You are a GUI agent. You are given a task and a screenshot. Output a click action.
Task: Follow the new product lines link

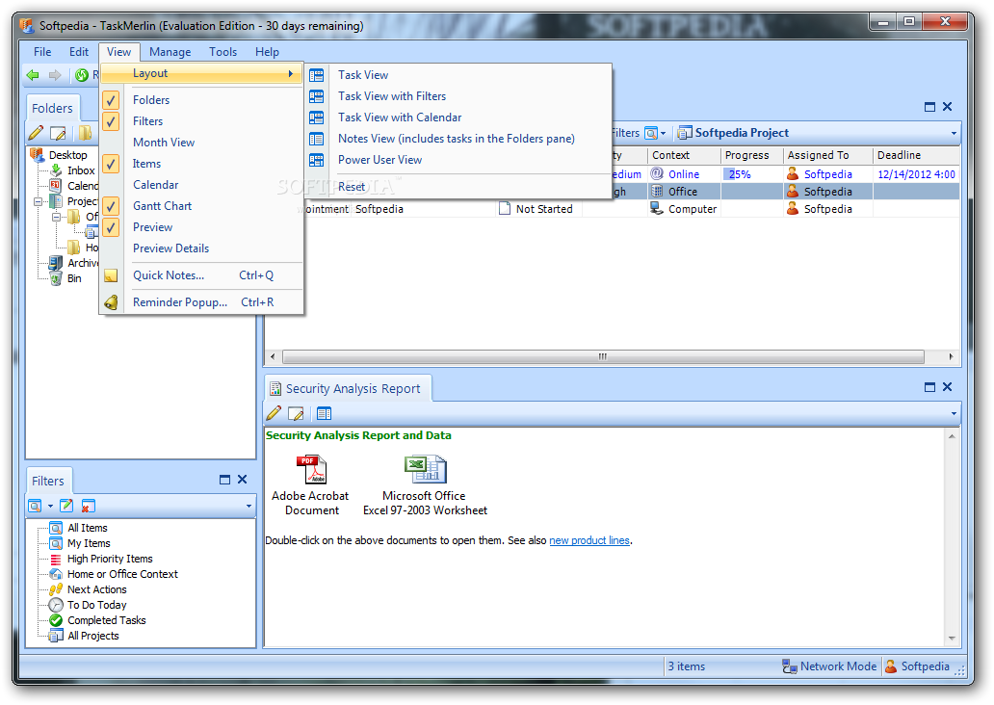589,541
